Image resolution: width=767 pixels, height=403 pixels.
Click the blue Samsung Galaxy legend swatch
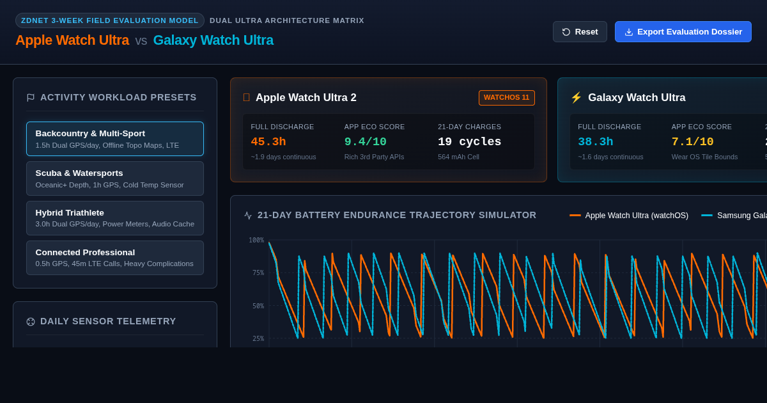click(x=707, y=216)
